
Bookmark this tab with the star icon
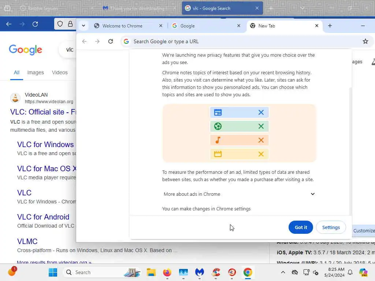(365, 41)
